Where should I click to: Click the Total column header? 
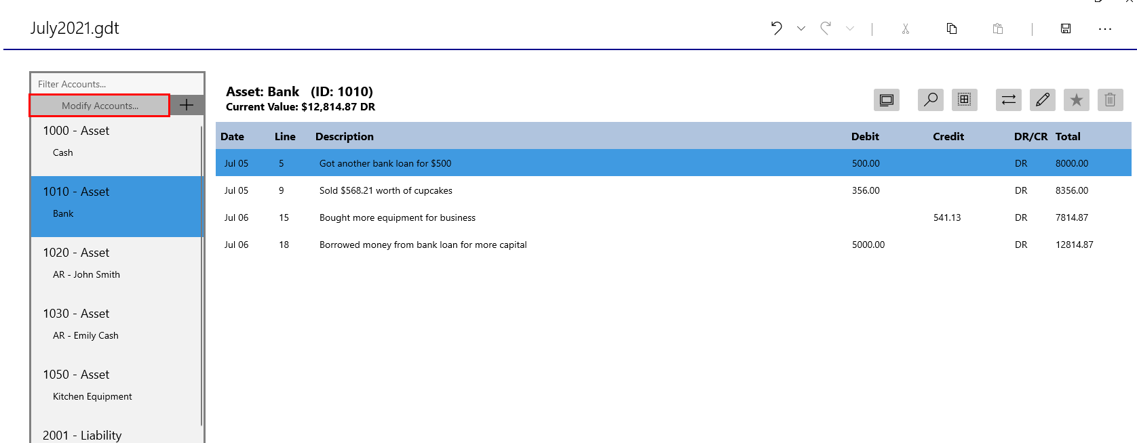point(1068,137)
